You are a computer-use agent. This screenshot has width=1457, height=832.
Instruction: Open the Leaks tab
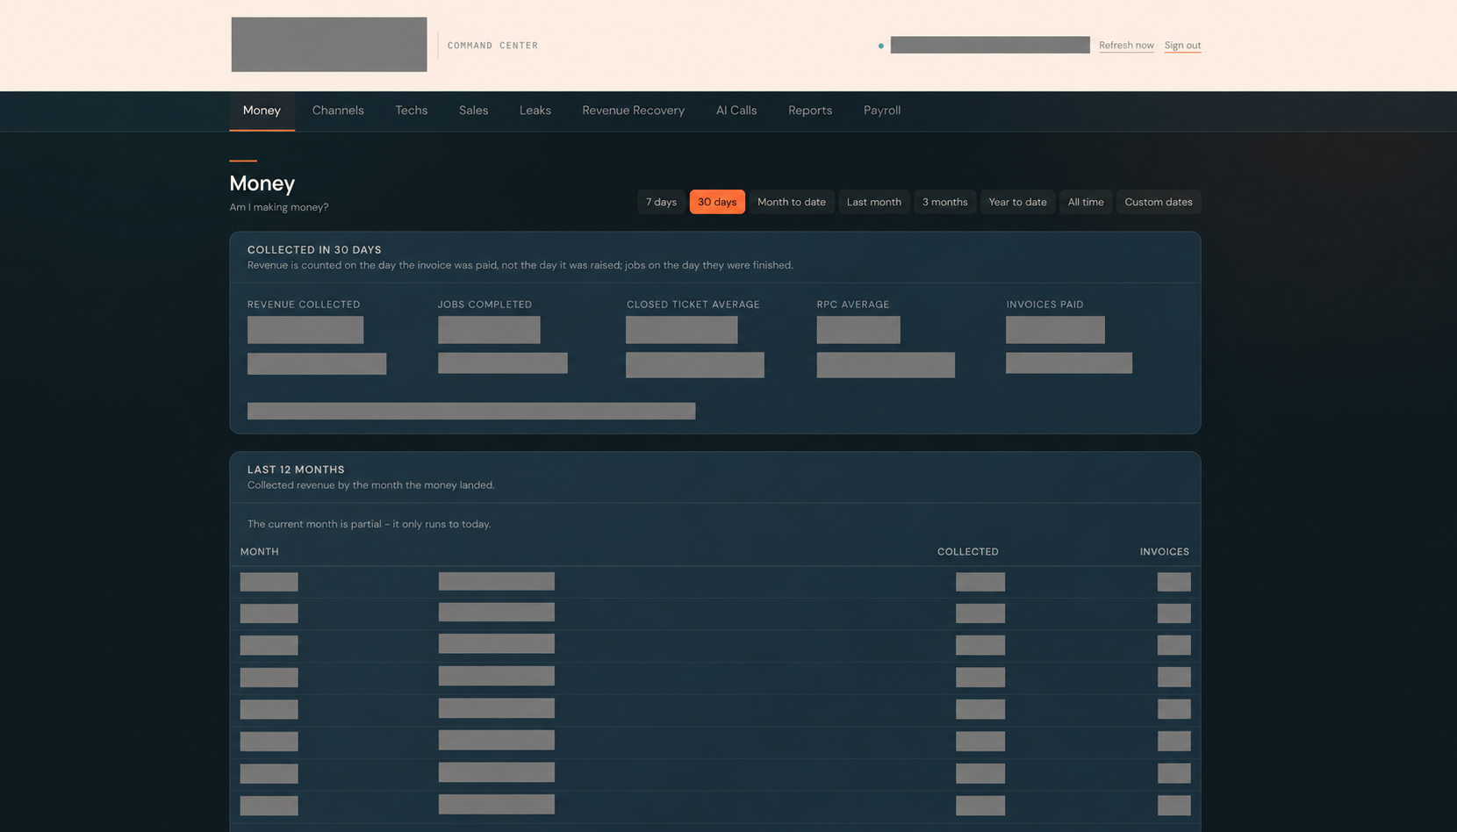coord(535,111)
